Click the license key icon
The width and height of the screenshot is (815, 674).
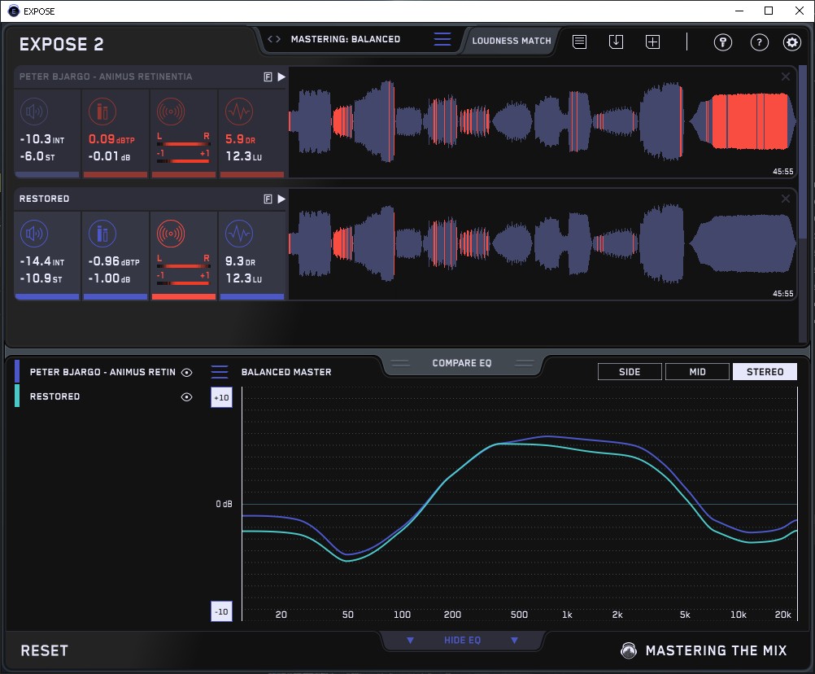[x=722, y=42]
